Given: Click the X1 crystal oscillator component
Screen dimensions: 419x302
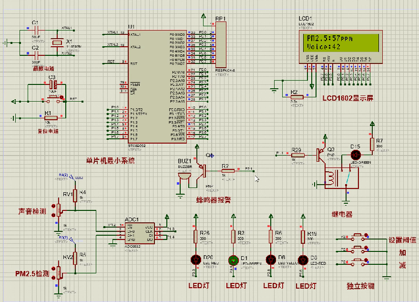Looking at the screenshot, I should (x=57, y=42).
